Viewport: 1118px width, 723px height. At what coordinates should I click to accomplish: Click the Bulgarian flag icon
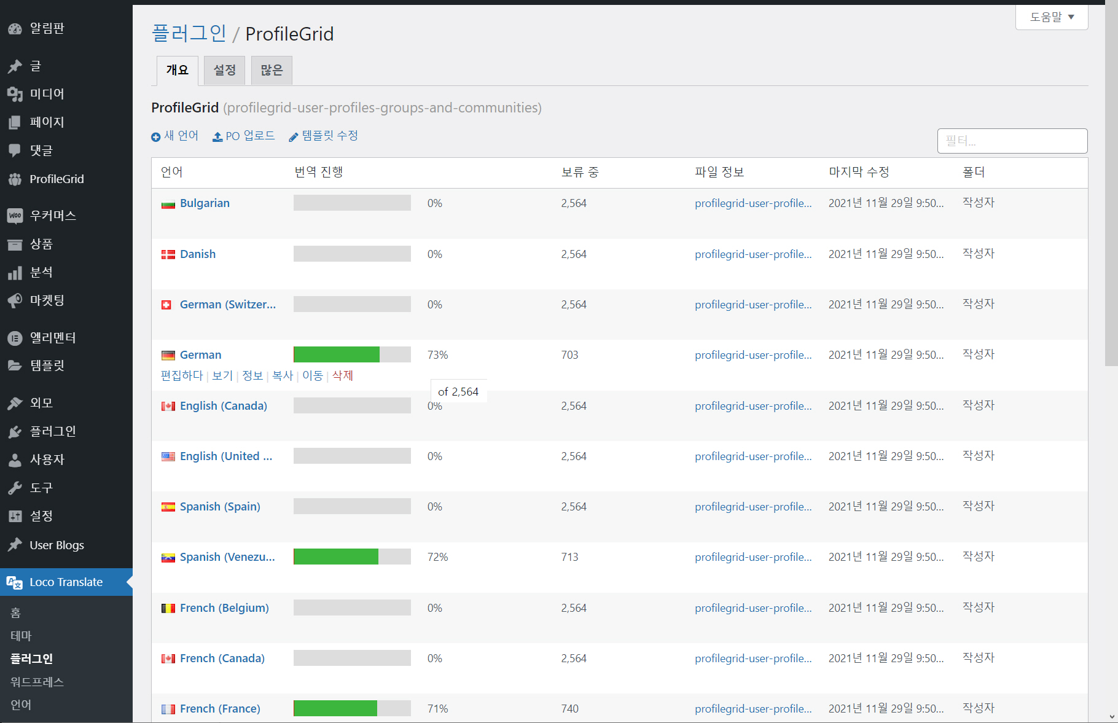click(168, 204)
